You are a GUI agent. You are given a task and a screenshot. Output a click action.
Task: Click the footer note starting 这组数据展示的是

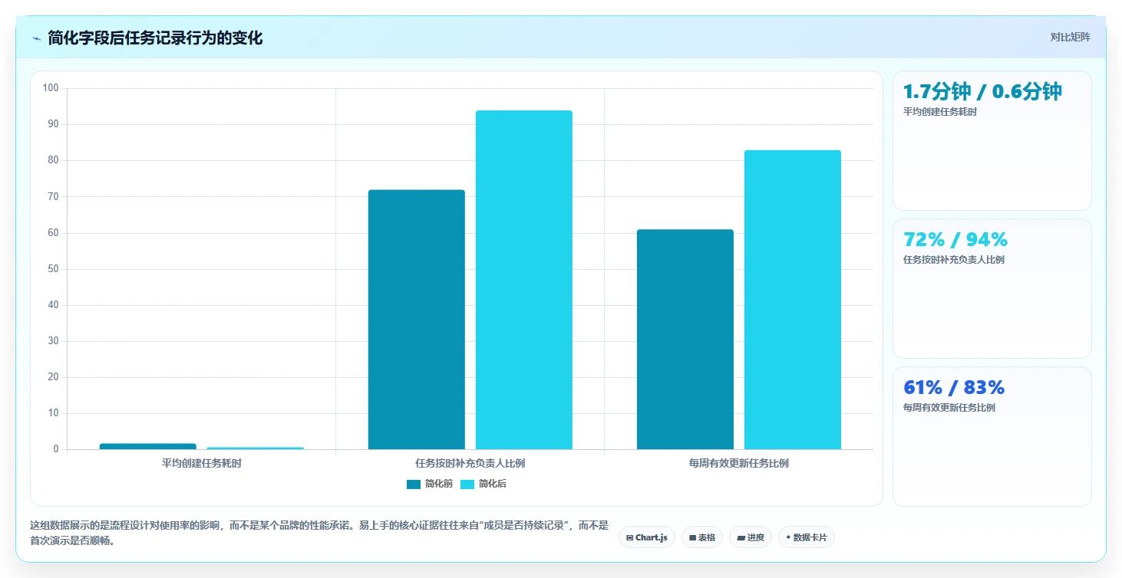[319, 533]
